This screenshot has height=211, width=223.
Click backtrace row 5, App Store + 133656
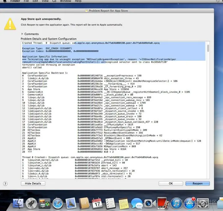[x=76, y=89]
